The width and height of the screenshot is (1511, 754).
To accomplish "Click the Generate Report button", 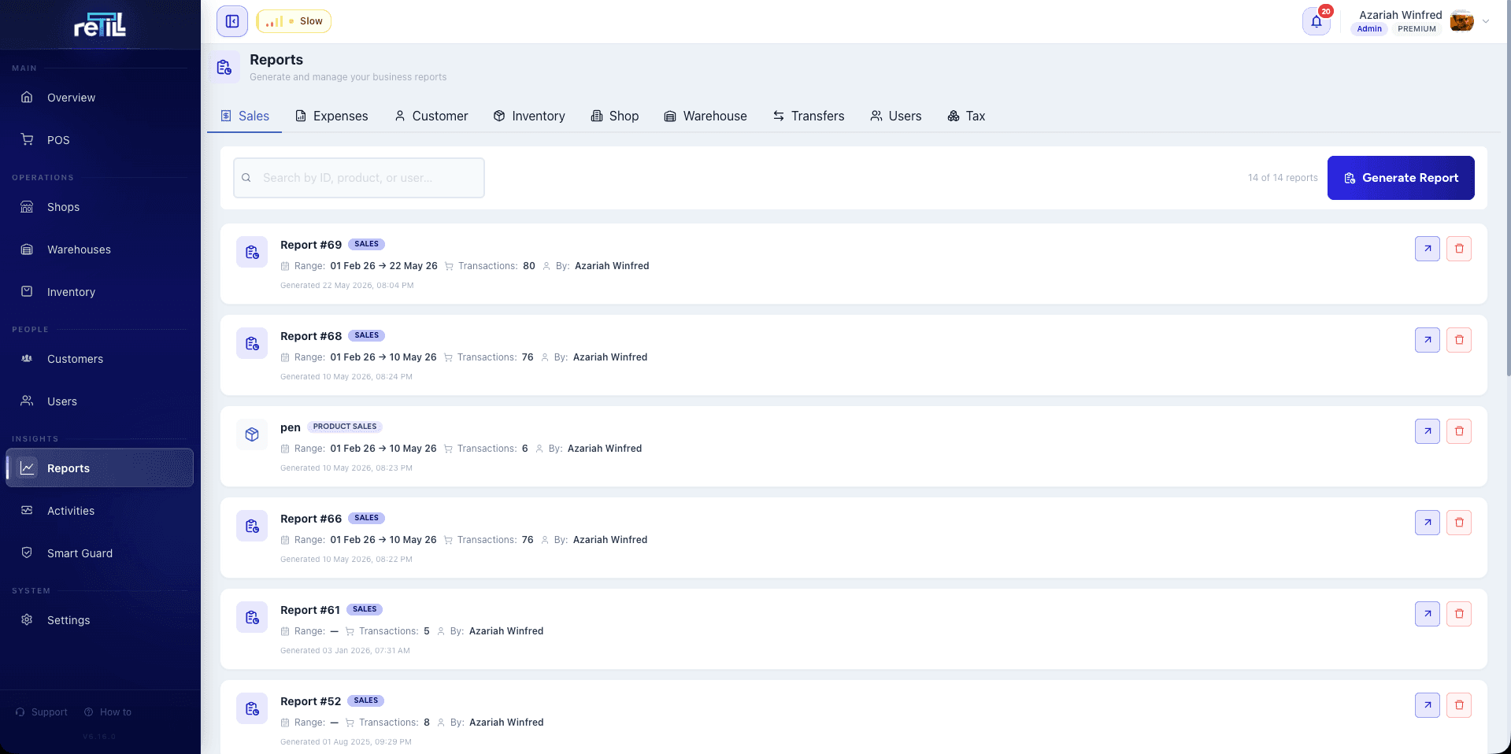I will [1401, 178].
